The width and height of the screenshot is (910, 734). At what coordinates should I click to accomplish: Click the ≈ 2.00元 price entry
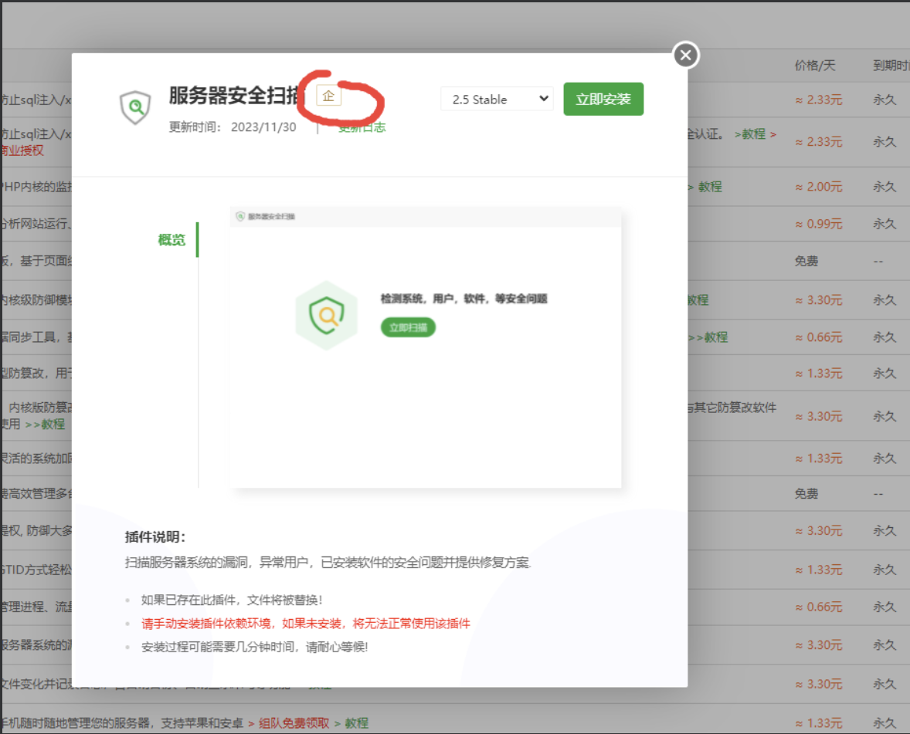(818, 187)
